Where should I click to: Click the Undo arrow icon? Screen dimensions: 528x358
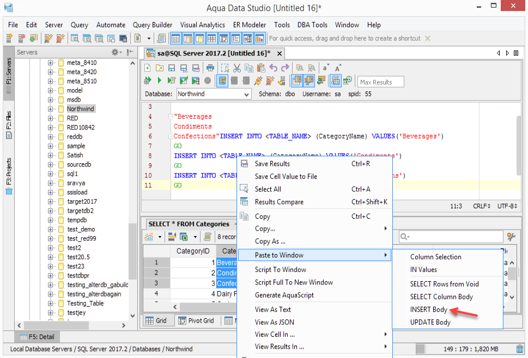click(x=273, y=68)
